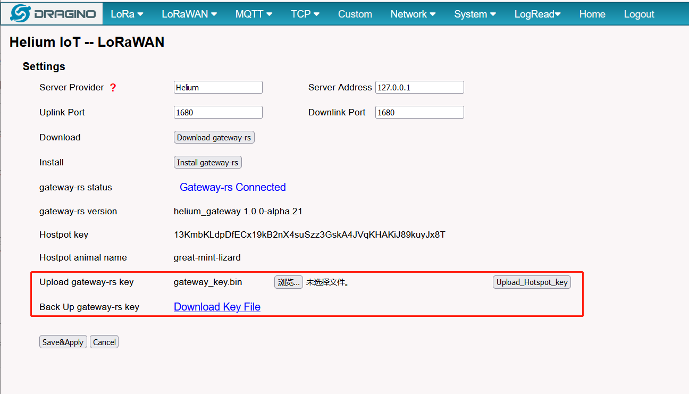
Task: Select Logout in the navigation bar
Action: point(639,14)
